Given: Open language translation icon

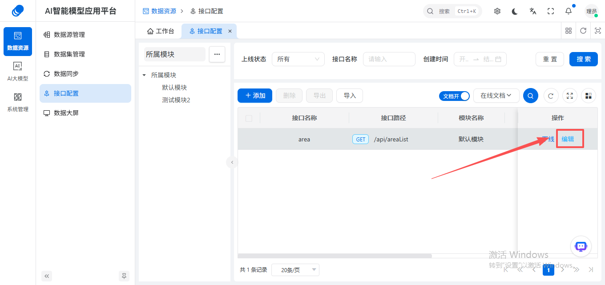Looking at the screenshot, I should click(533, 11).
